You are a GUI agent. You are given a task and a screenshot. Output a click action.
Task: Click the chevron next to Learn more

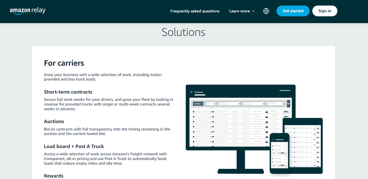point(253,11)
